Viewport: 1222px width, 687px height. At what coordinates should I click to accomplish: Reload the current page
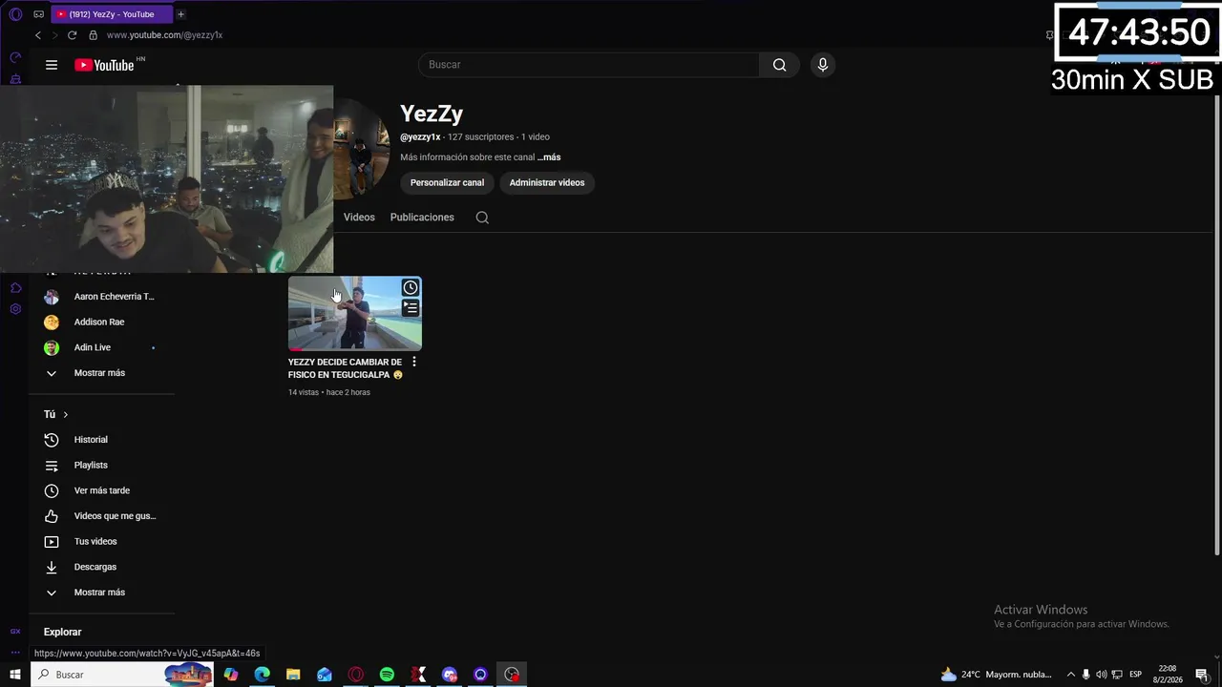pos(72,35)
